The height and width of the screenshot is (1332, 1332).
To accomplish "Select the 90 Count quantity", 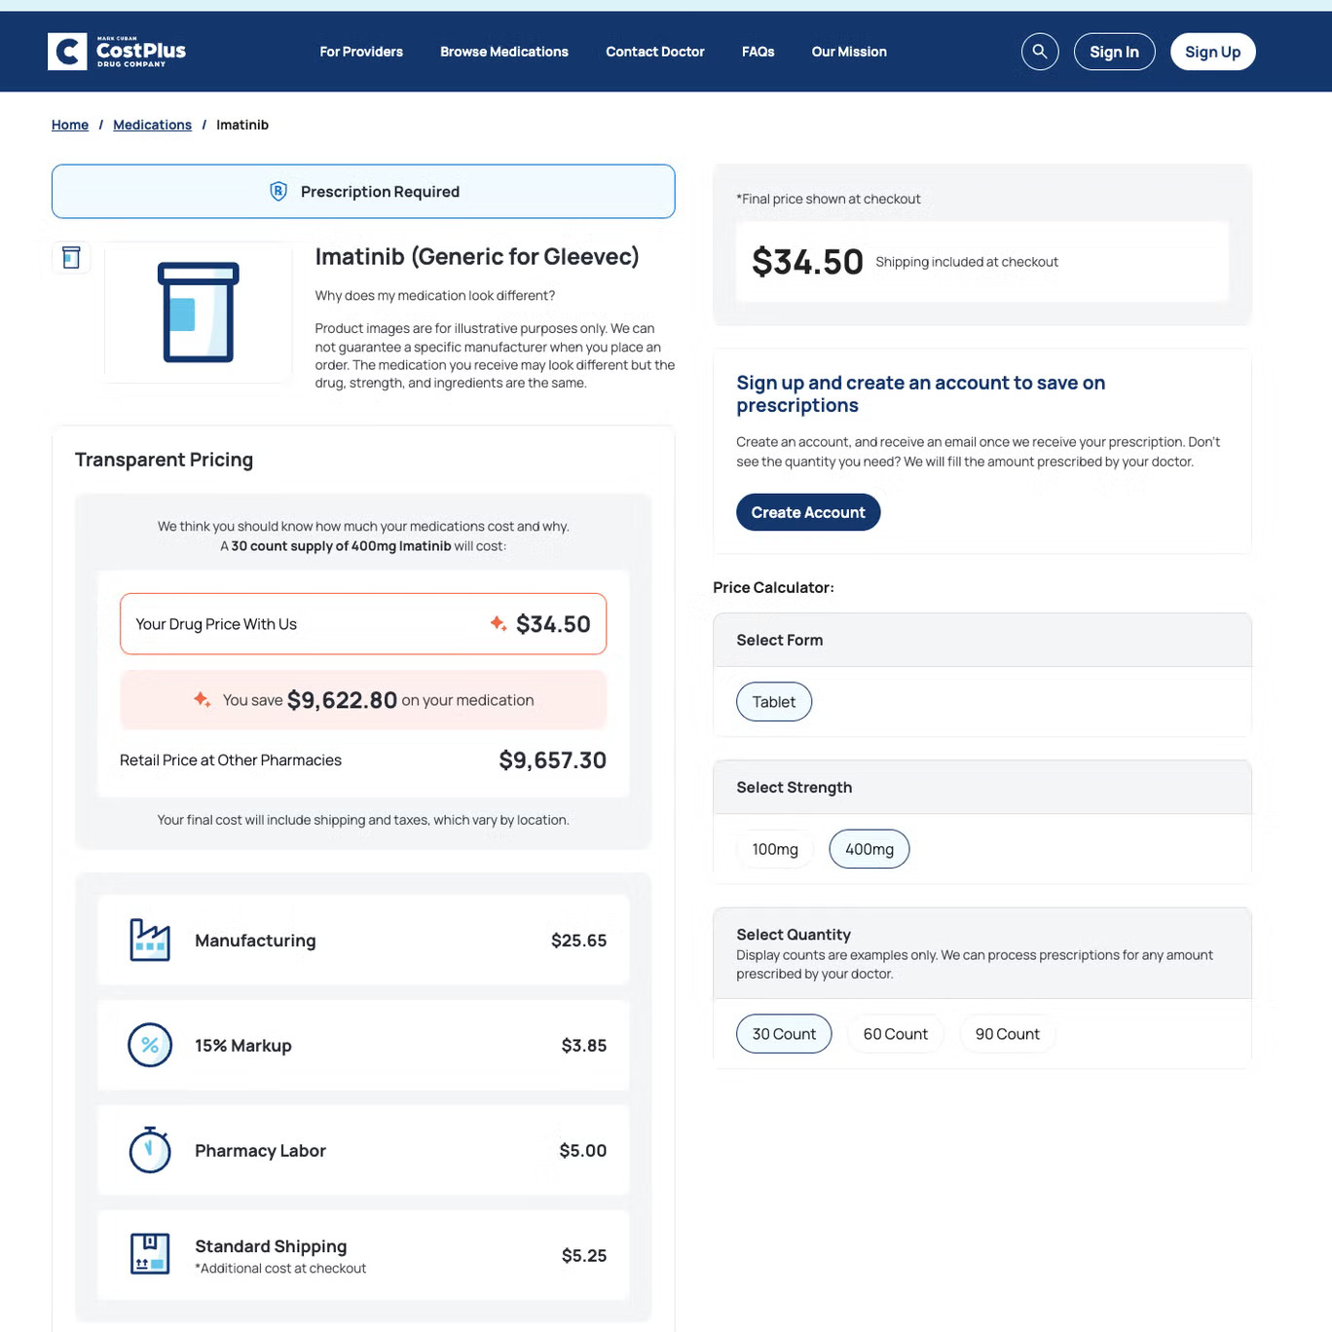I will 1008,1034.
